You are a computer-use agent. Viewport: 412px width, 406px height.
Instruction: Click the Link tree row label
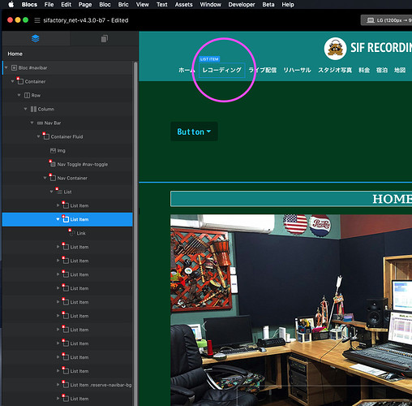[81, 233]
